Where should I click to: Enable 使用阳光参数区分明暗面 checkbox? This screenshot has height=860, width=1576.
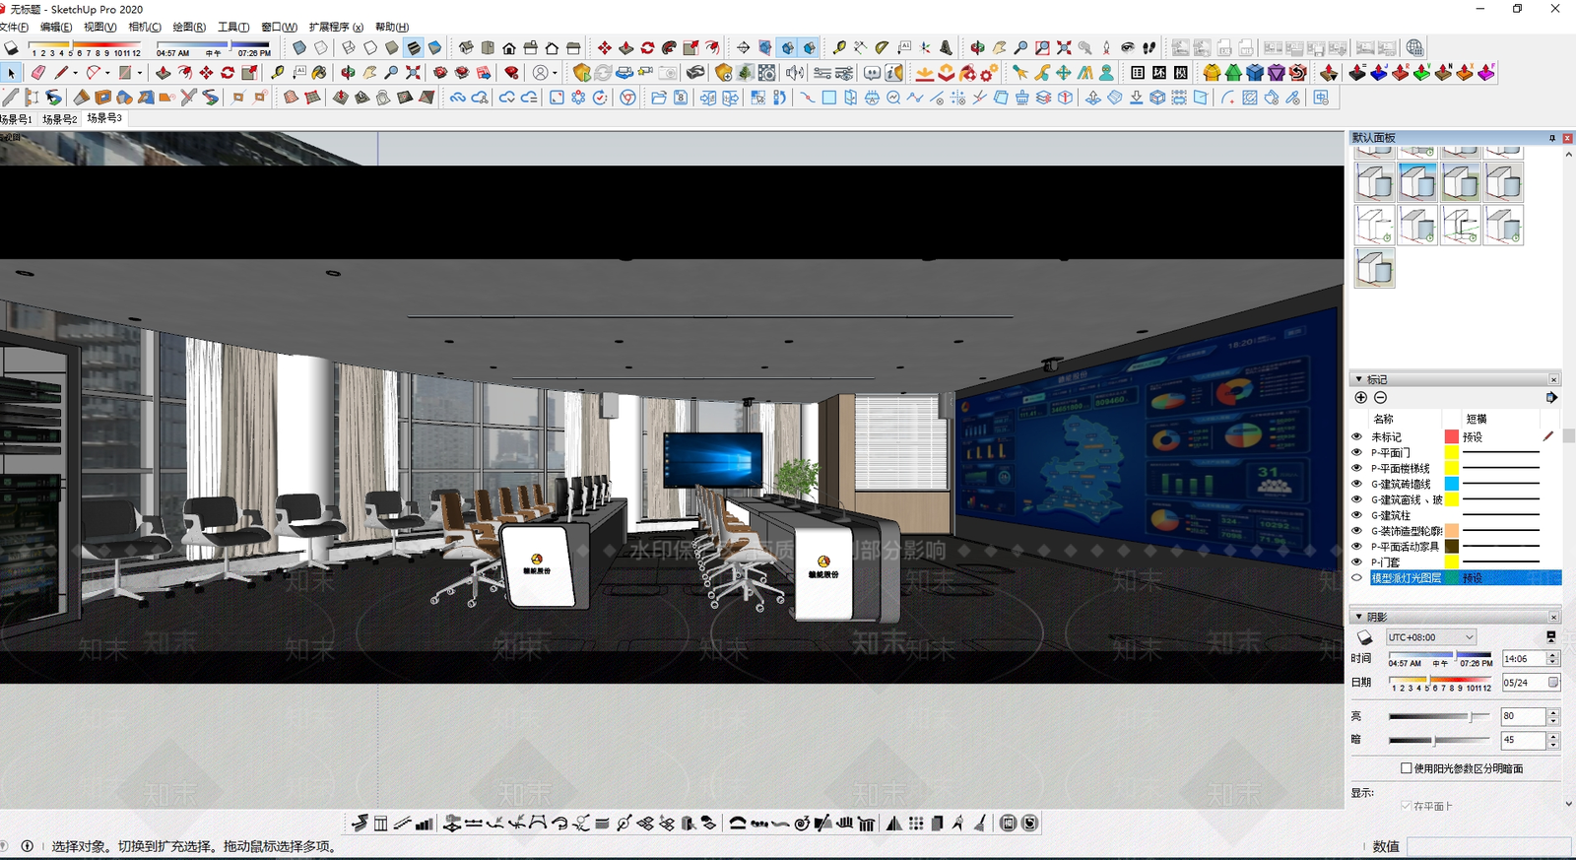(1407, 768)
